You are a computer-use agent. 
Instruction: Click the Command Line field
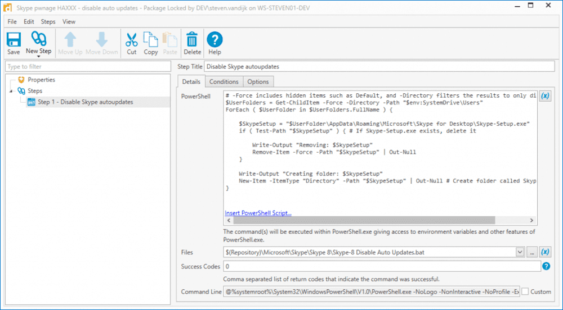point(372,291)
